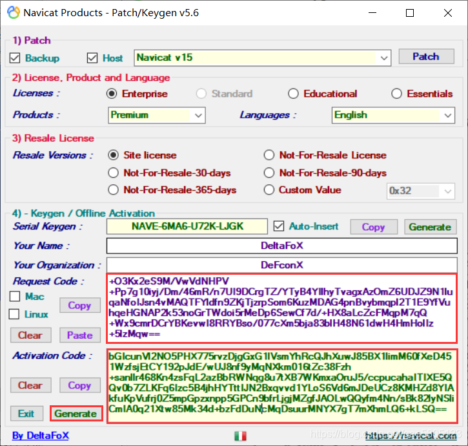This screenshot has height=446, width=468.
Task: Click the Patch button
Action: (426, 56)
